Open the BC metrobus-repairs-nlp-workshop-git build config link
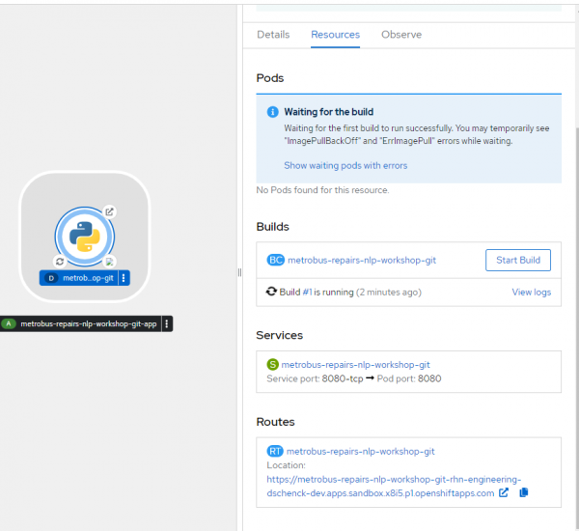This screenshot has width=579, height=531. tap(357, 260)
